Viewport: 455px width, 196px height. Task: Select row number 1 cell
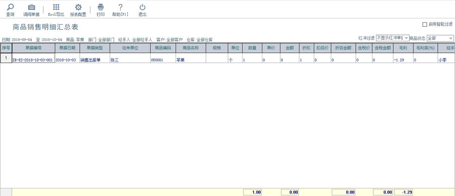[x=6, y=58]
